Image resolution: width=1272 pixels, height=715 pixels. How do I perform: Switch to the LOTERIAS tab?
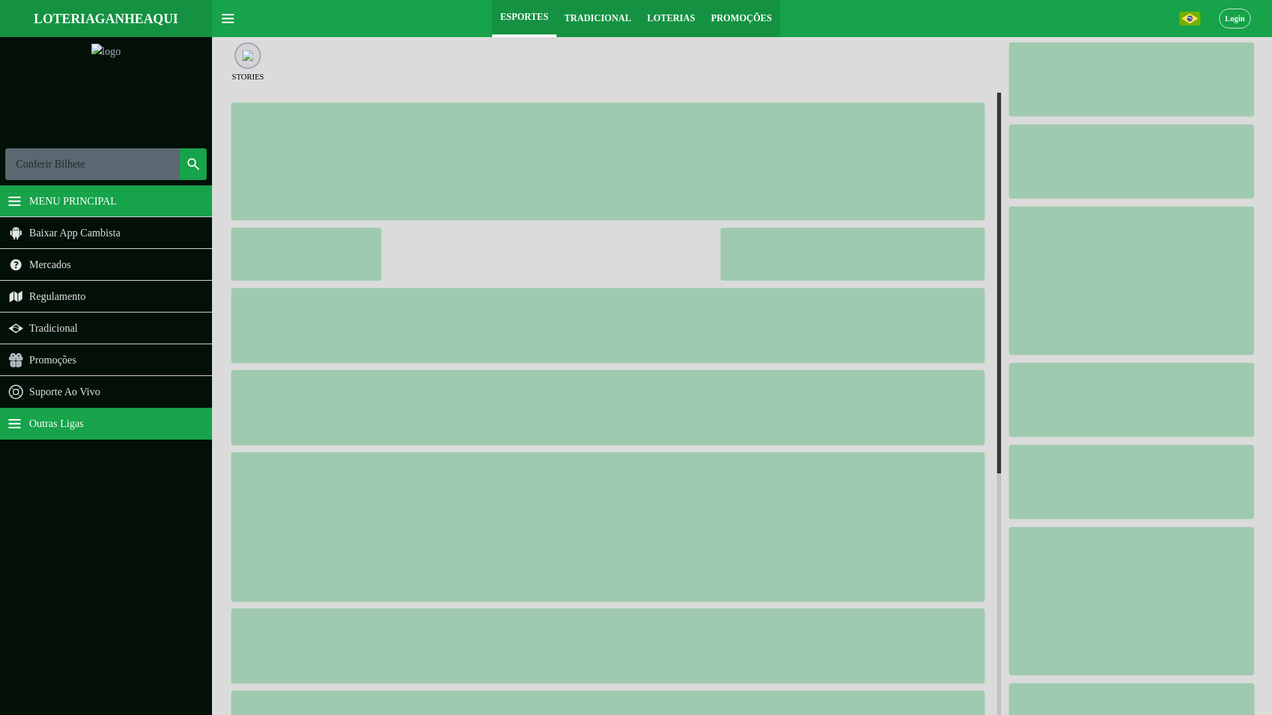(x=671, y=19)
